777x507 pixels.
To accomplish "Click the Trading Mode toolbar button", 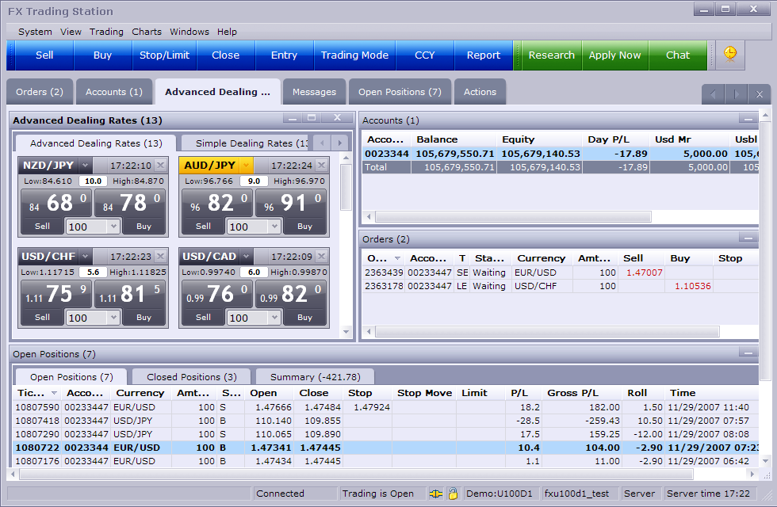I will (x=355, y=55).
